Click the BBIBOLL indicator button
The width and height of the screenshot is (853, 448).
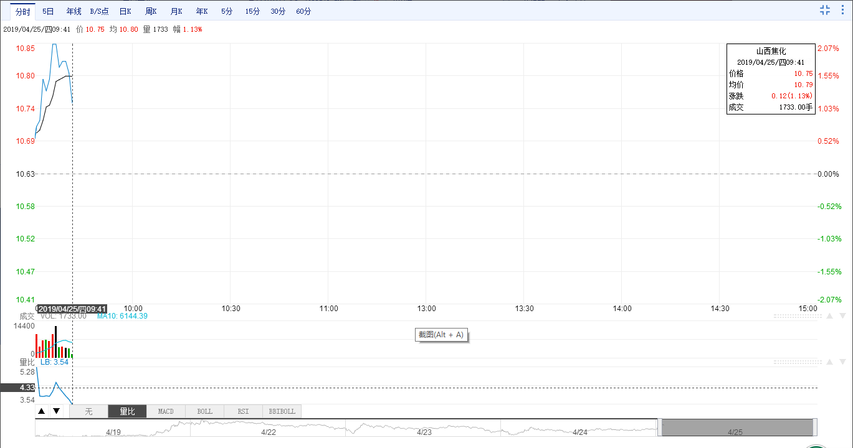(x=282, y=411)
